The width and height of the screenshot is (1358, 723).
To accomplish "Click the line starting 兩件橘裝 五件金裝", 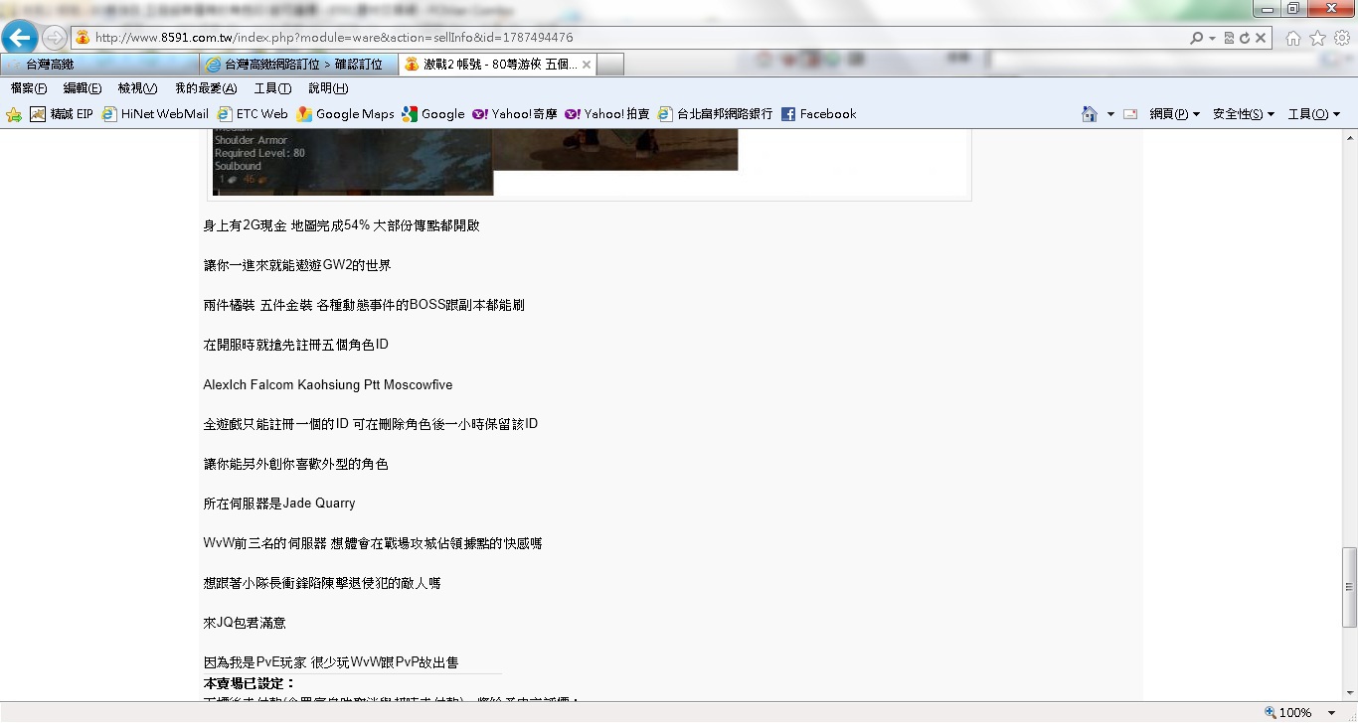I will (364, 305).
